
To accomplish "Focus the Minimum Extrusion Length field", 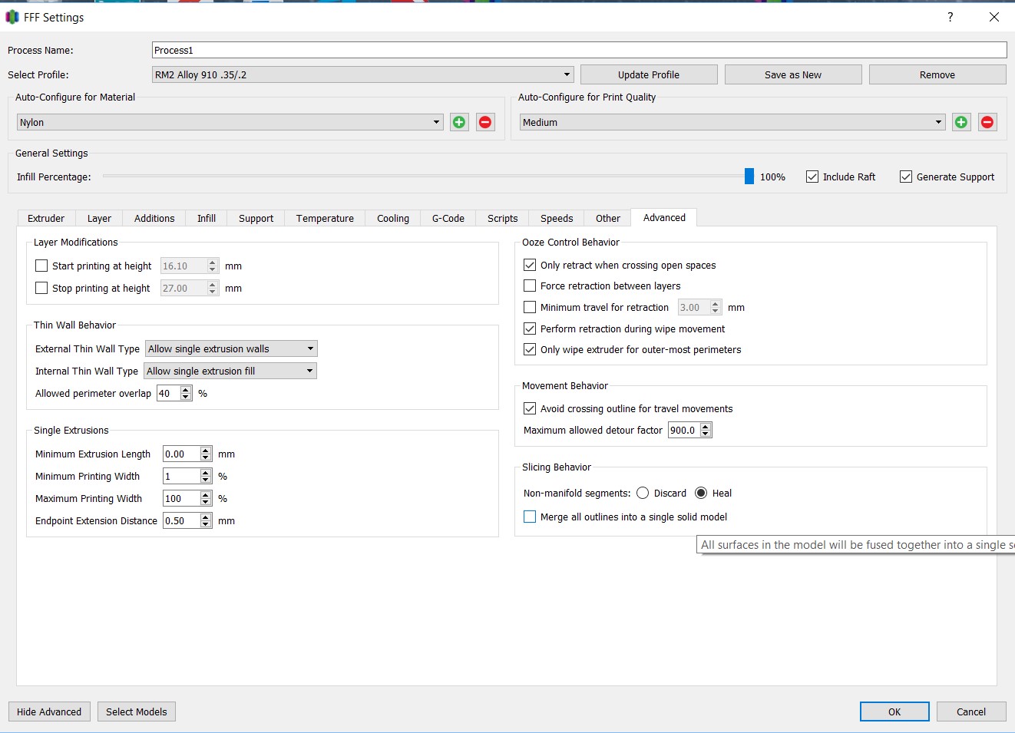I will click(x=181, y=454).
